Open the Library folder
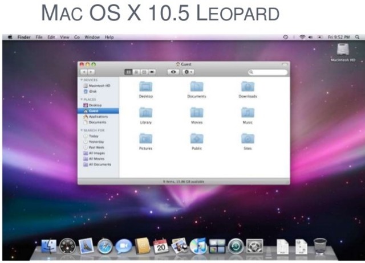 [146, 113]
